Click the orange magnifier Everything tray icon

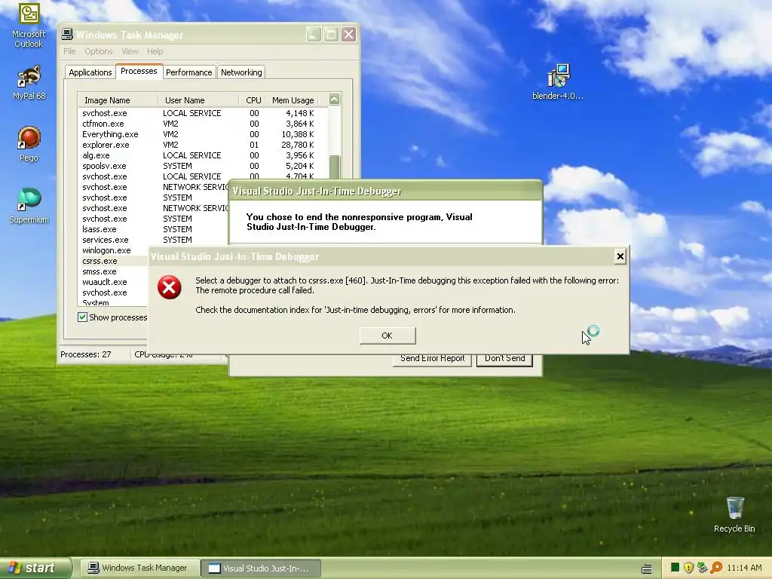coord(716,568)
